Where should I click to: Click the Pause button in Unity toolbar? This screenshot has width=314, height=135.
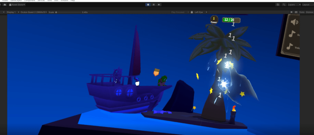[153, 5]
